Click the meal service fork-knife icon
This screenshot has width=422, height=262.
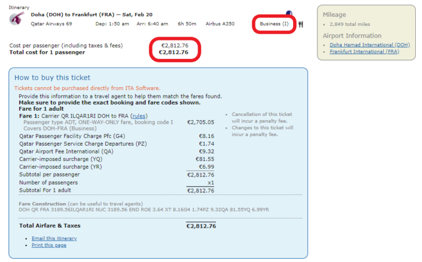coord(300,24)
